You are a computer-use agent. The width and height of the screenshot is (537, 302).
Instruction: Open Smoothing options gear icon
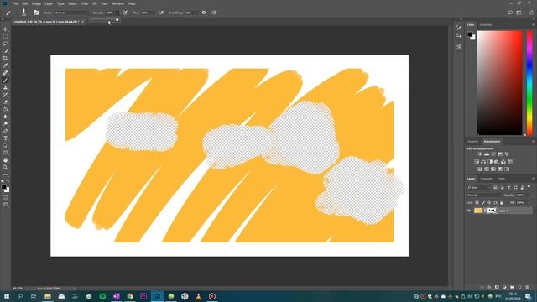(x=204, y=13)
